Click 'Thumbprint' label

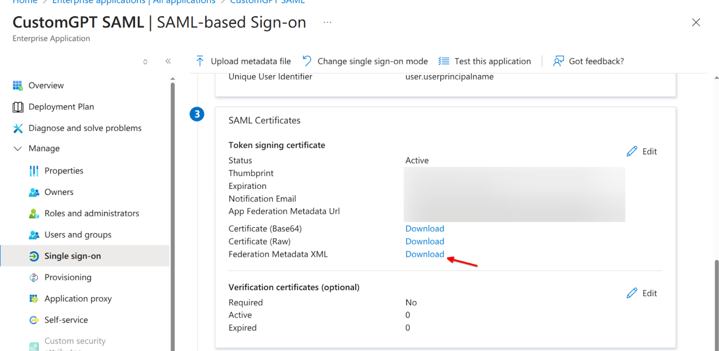pos(251,173)
